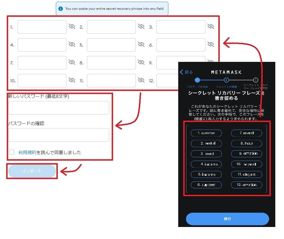The height and width of the screenshot is (239, 284).
Task: Click step 3 circle on the progress bar
Action: click(x=256, y=80)
